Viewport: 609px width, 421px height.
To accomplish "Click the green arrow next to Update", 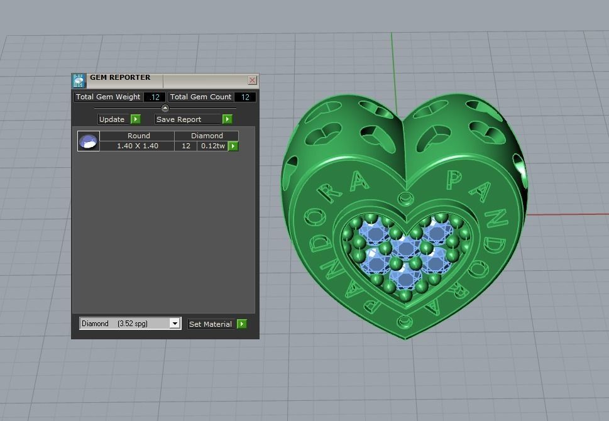I will coord(136,119).
